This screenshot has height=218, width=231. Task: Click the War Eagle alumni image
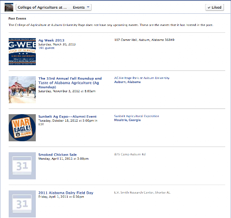point(22,127)
